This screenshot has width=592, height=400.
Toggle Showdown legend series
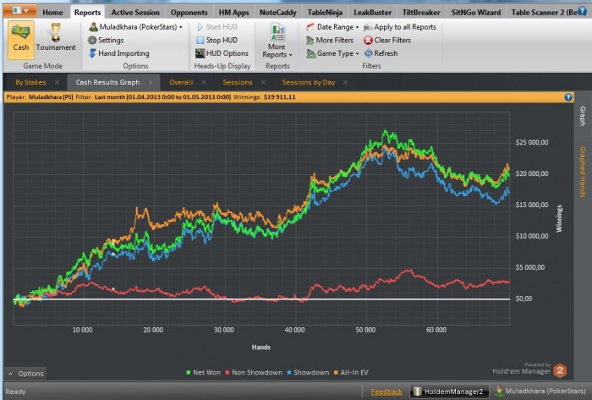click(x=308, y=372)
